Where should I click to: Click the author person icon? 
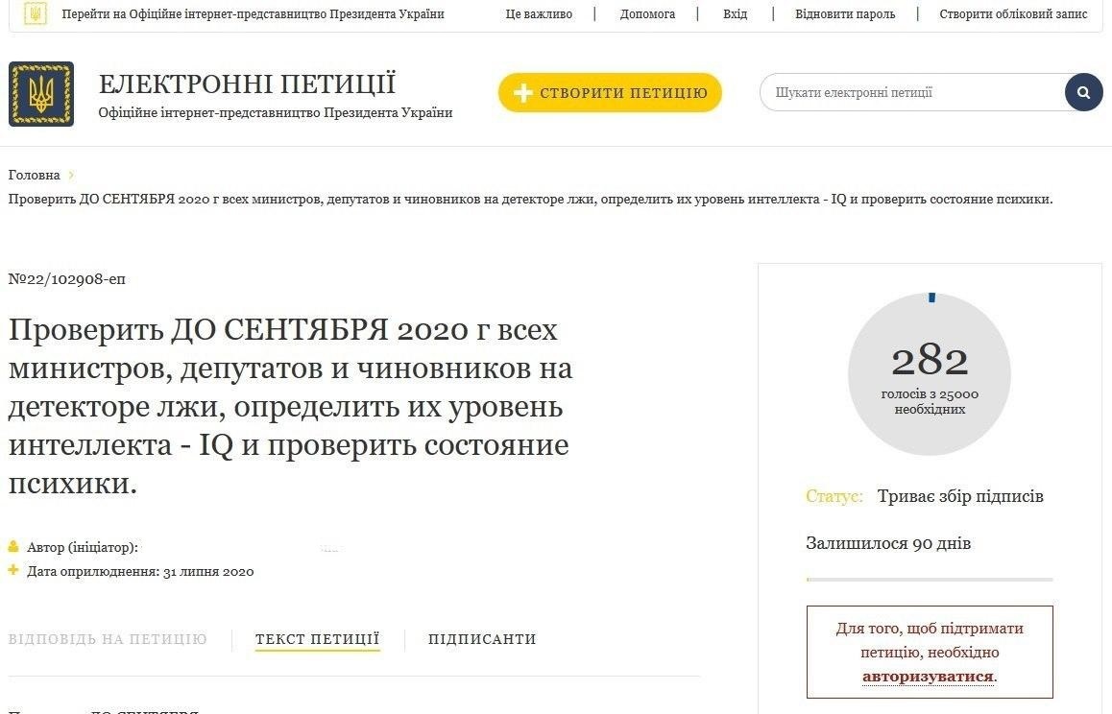(12, 547)
